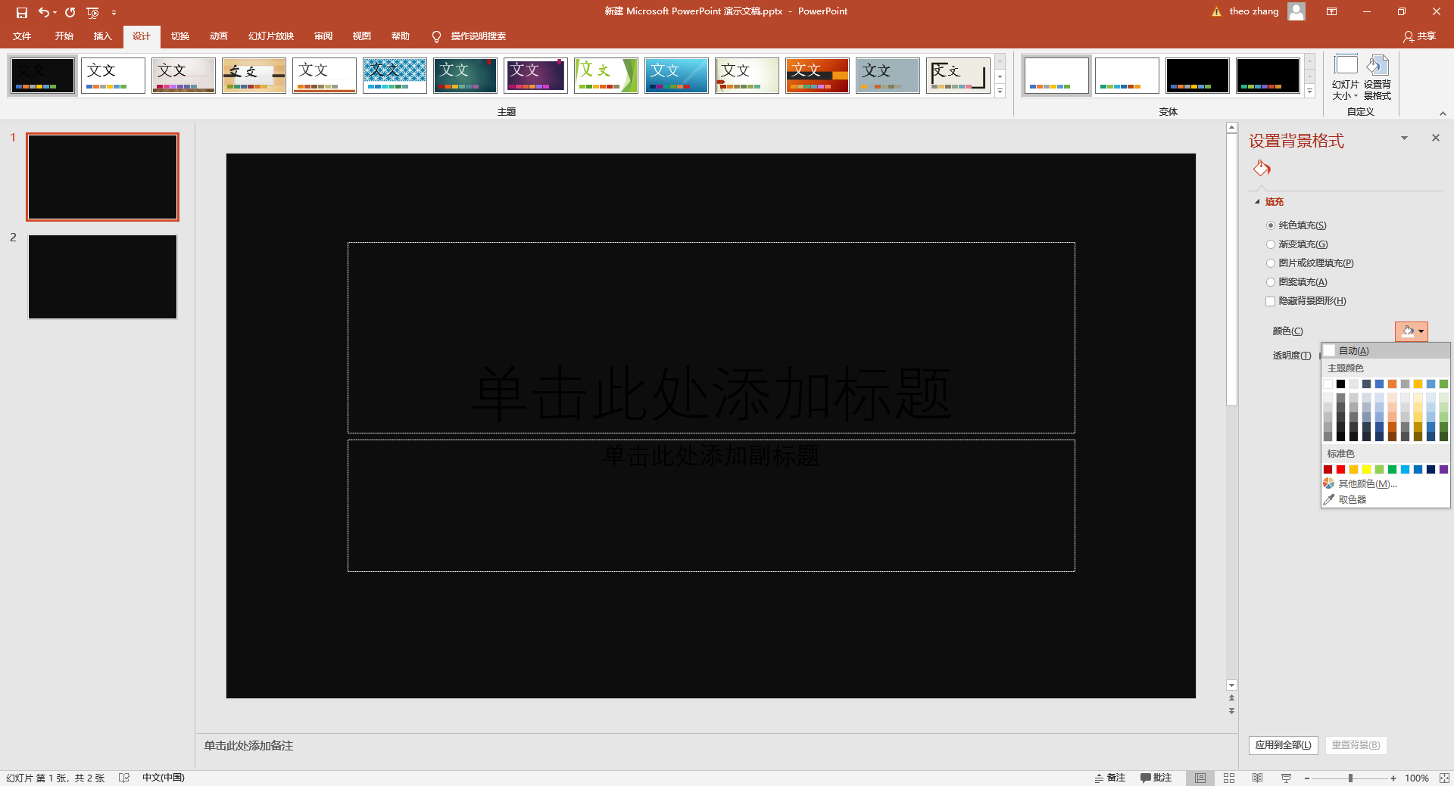
Task: Click the Undo arrow icon
Action: (44, 12)
